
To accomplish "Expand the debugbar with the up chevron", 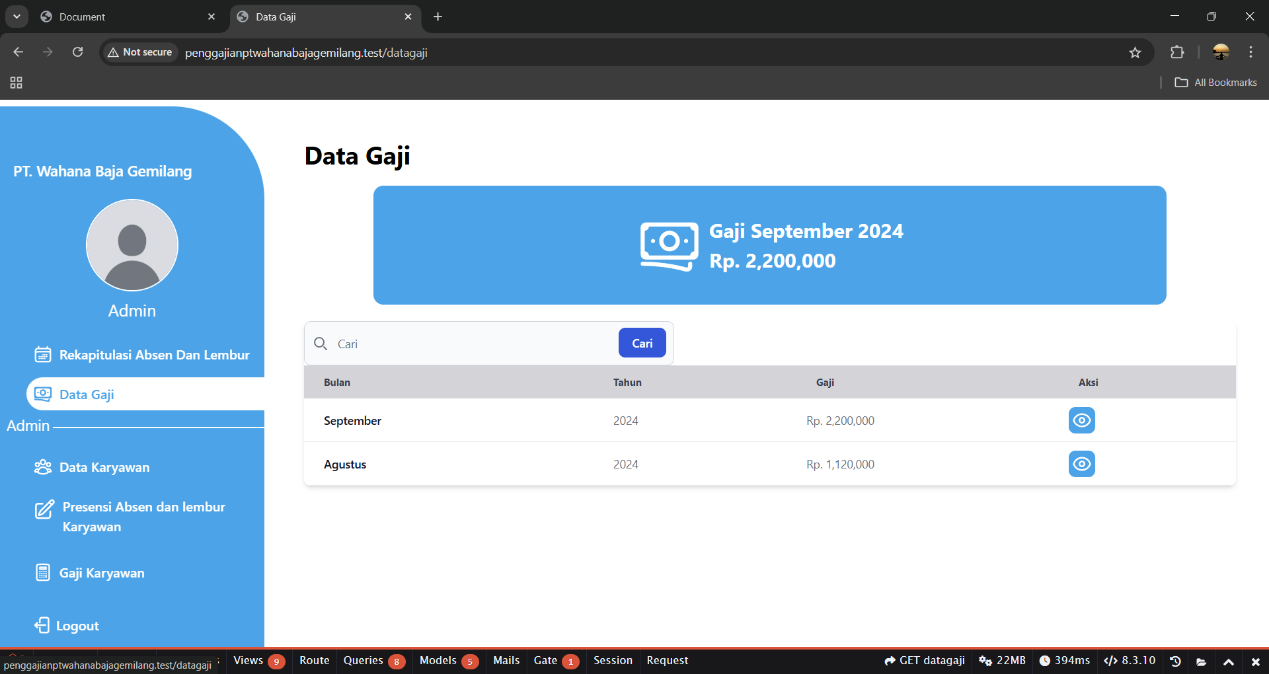I will [x=1228, y=661].
